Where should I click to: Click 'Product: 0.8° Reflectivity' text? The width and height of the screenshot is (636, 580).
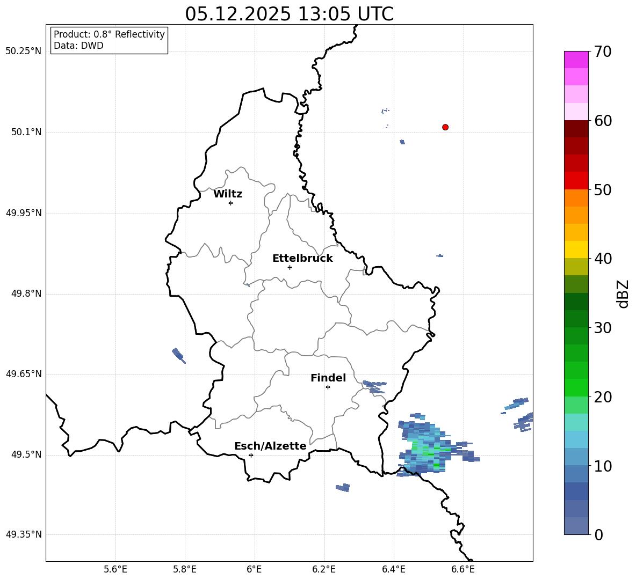109,34
